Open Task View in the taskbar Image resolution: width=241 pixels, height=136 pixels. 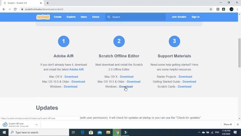[x=73, y=132]
